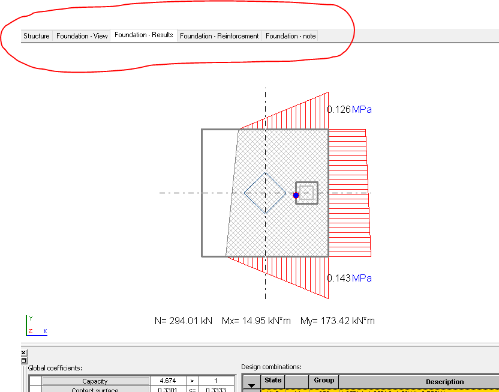
Task: Close the results panel with the X icon
Action: pyautogui.click(x=24, y=352)
